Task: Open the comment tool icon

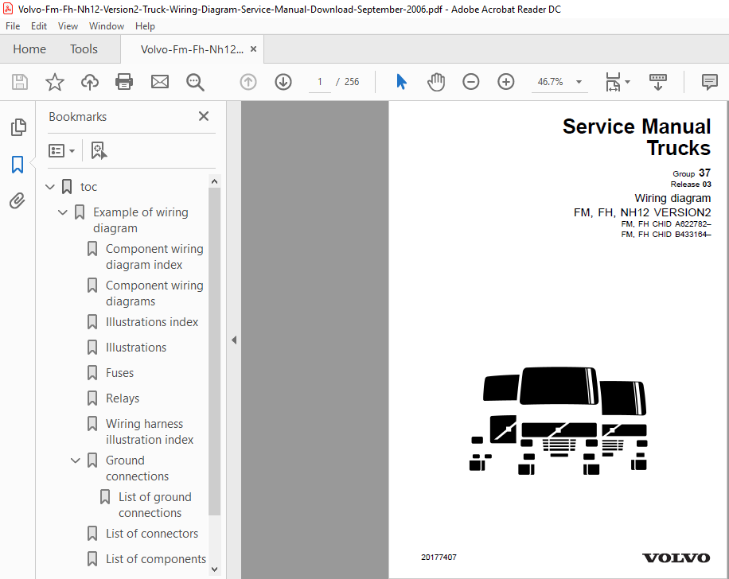Action: pos(709,82)
